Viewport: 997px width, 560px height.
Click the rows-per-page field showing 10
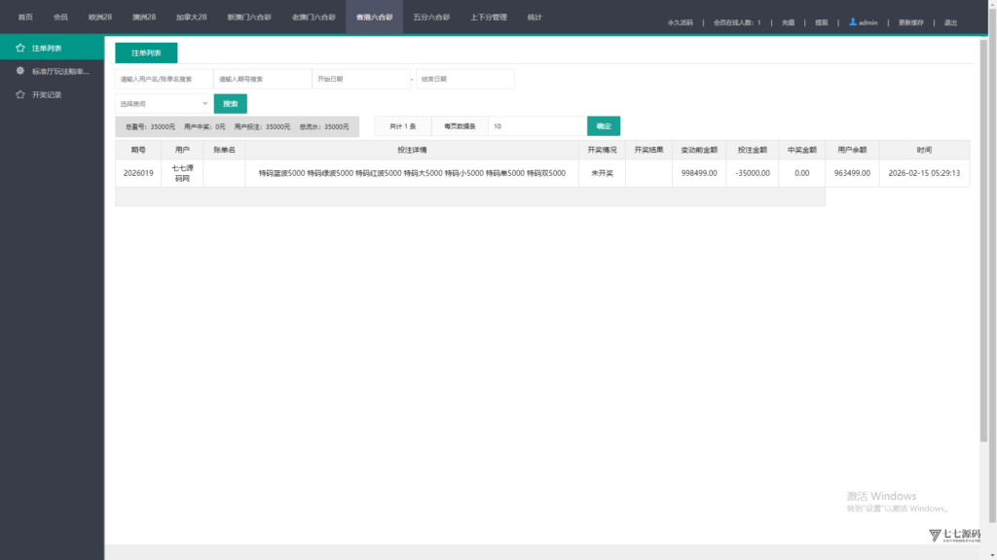click(x=535, y=126)
